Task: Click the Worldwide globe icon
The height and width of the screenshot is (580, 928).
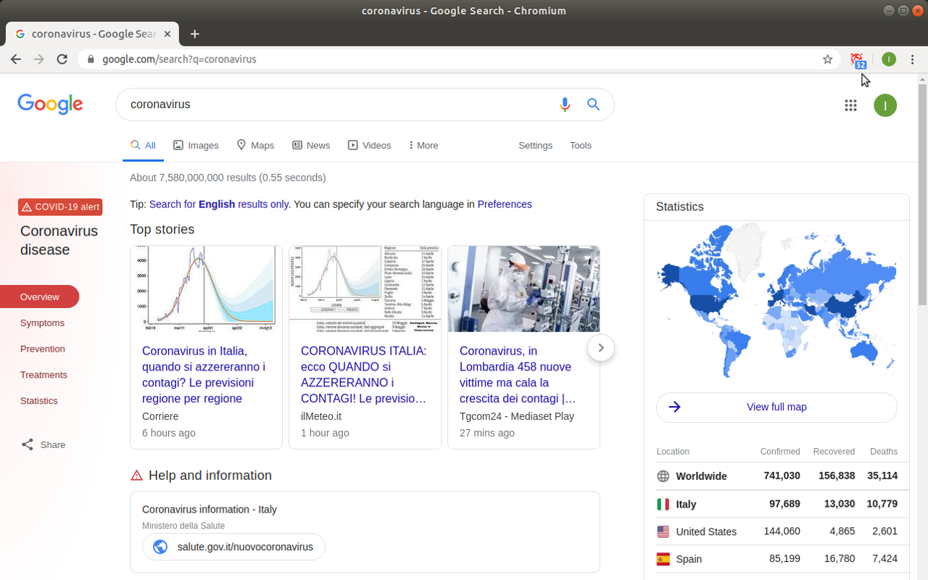Action: coord(663,476)
